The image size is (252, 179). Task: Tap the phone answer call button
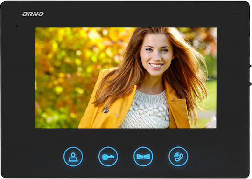click(178, 157)
